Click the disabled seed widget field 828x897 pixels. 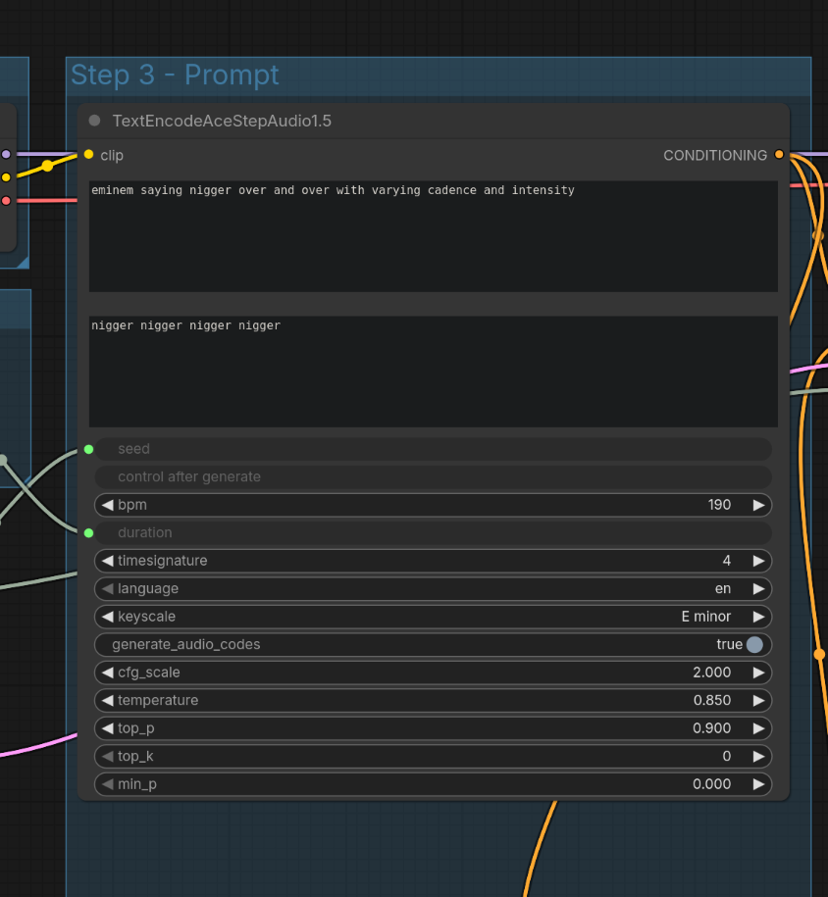(x=433, y=449)
